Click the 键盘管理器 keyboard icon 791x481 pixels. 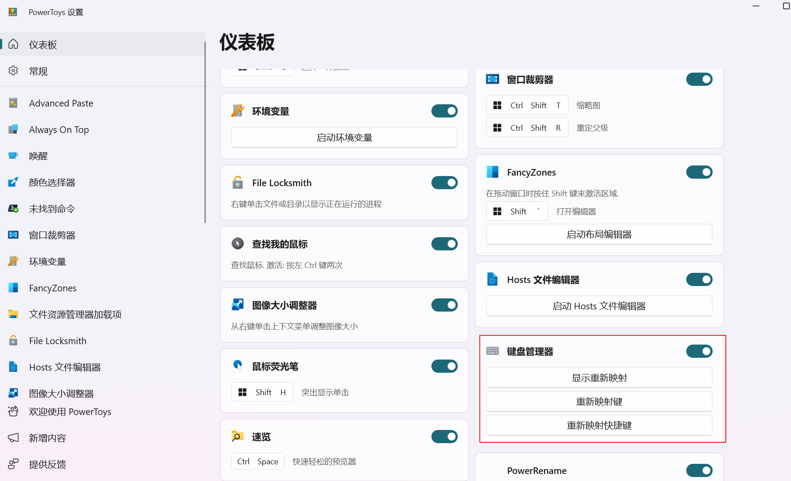[x=493, y=351]
